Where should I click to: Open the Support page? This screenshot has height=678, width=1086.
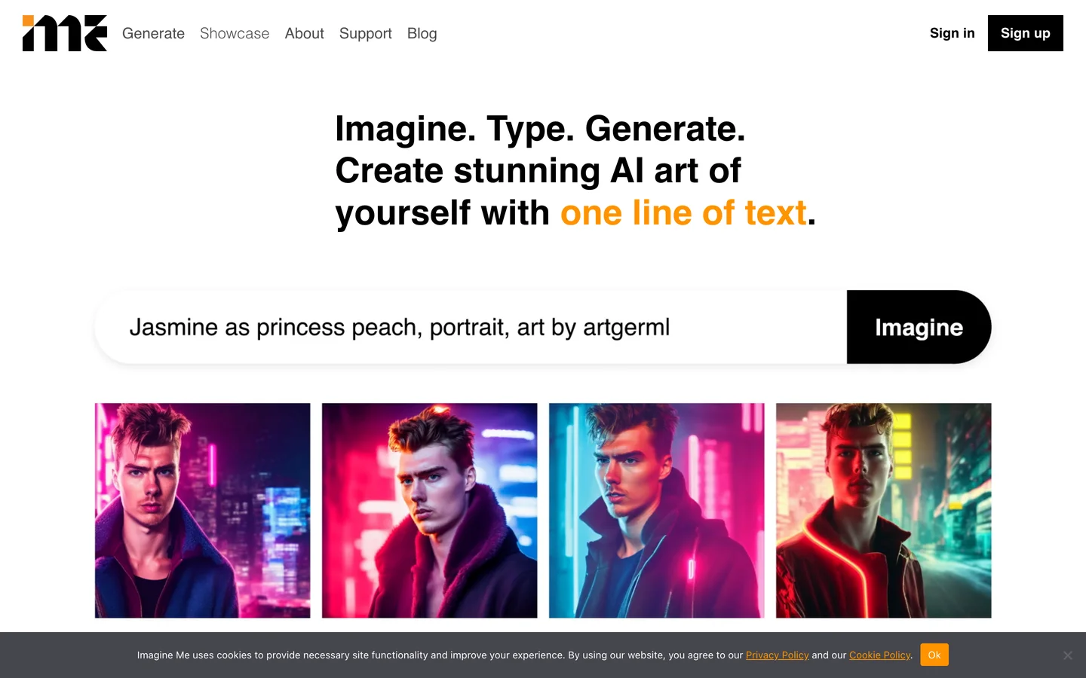pyautogui.click(x=366, y=33)
